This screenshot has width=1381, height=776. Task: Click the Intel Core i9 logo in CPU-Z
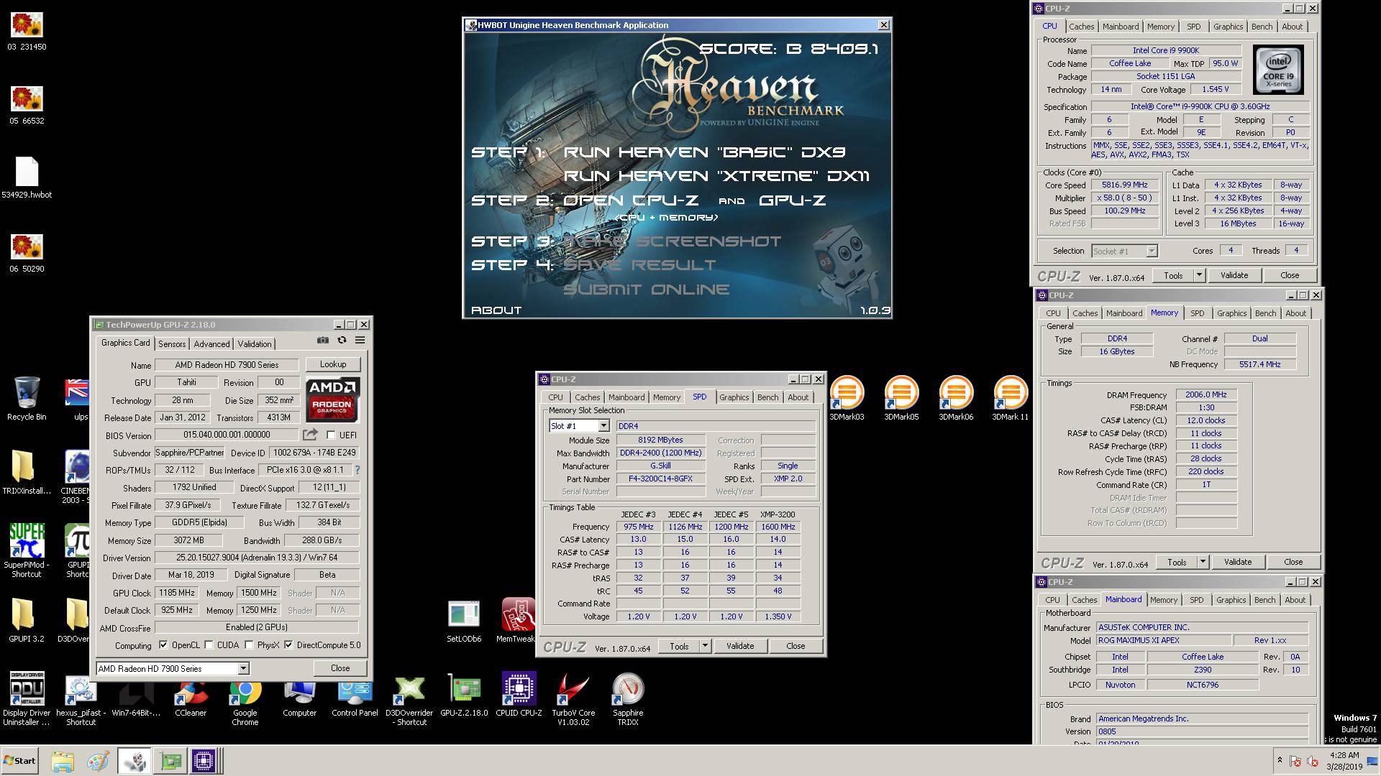[x=1279, y=70]
